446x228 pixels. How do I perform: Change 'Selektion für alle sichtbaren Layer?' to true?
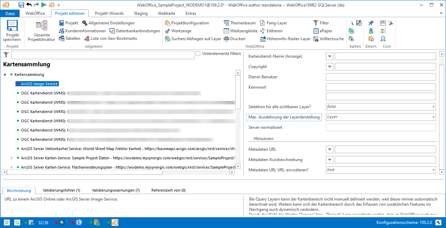pyautogui.click(x=433, y=107)
